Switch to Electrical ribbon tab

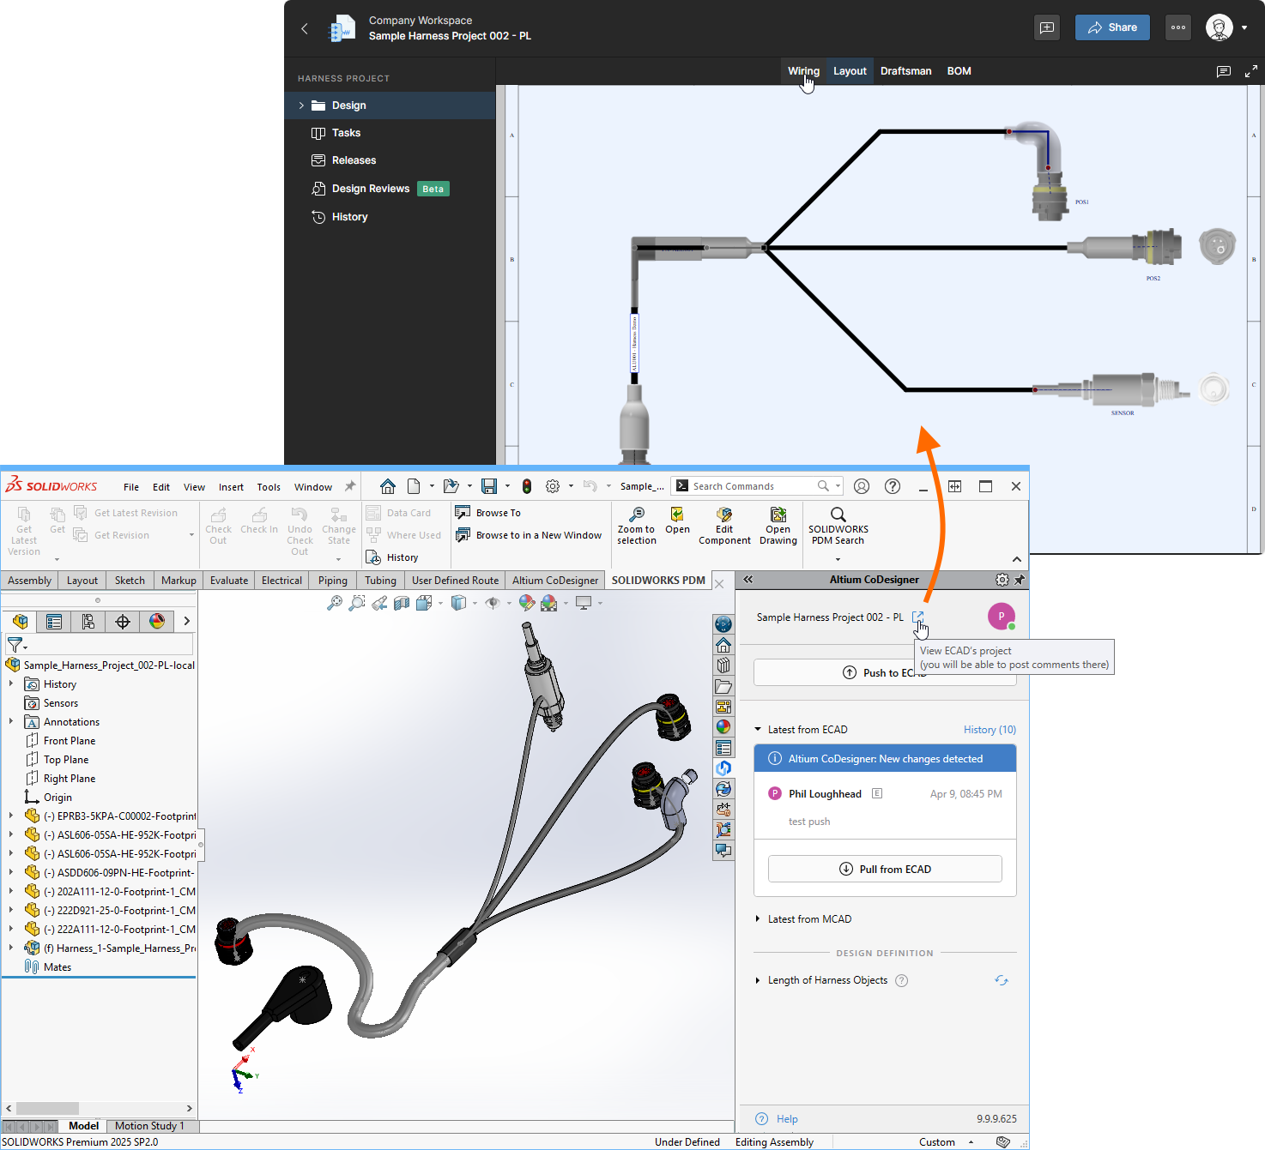click(x=281, y=581)
